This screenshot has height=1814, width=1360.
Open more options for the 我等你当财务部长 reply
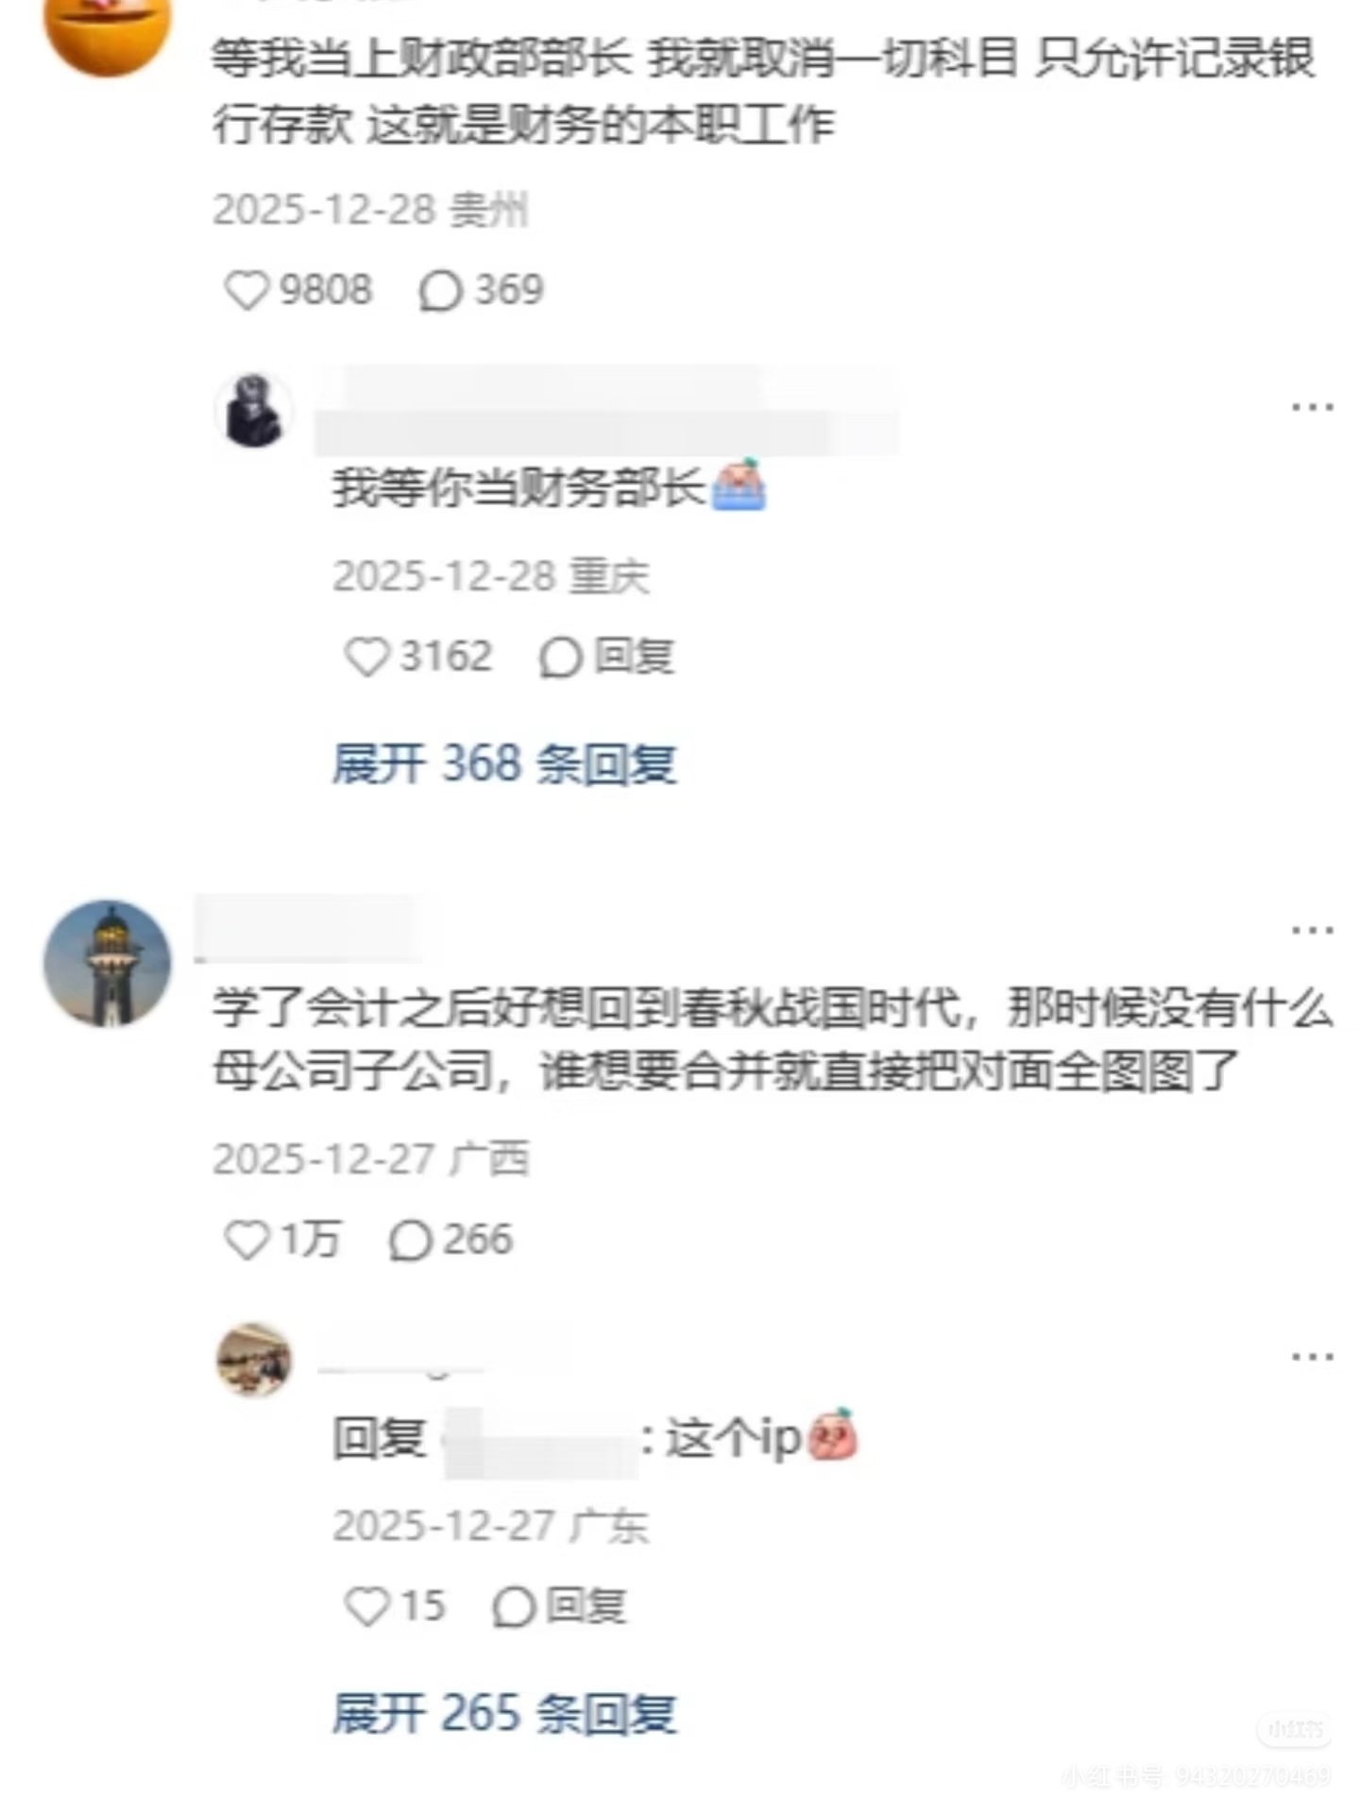1312,407
